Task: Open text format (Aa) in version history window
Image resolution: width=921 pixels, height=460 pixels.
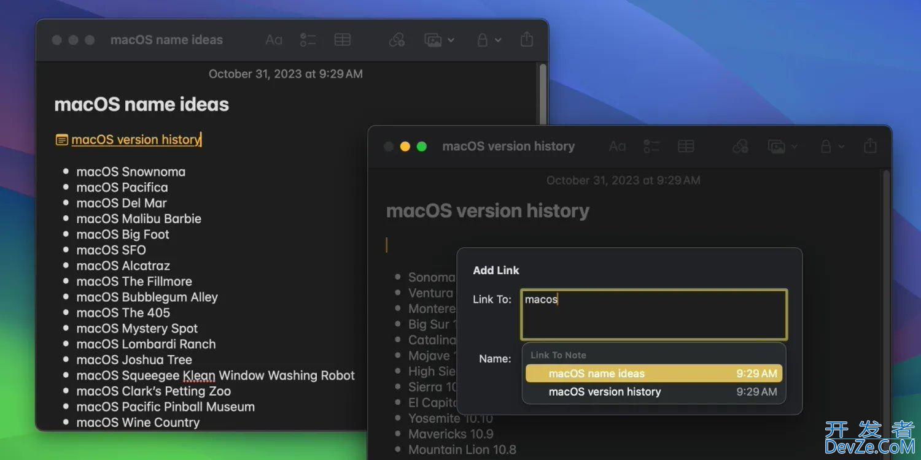Action: coord(617,147)
